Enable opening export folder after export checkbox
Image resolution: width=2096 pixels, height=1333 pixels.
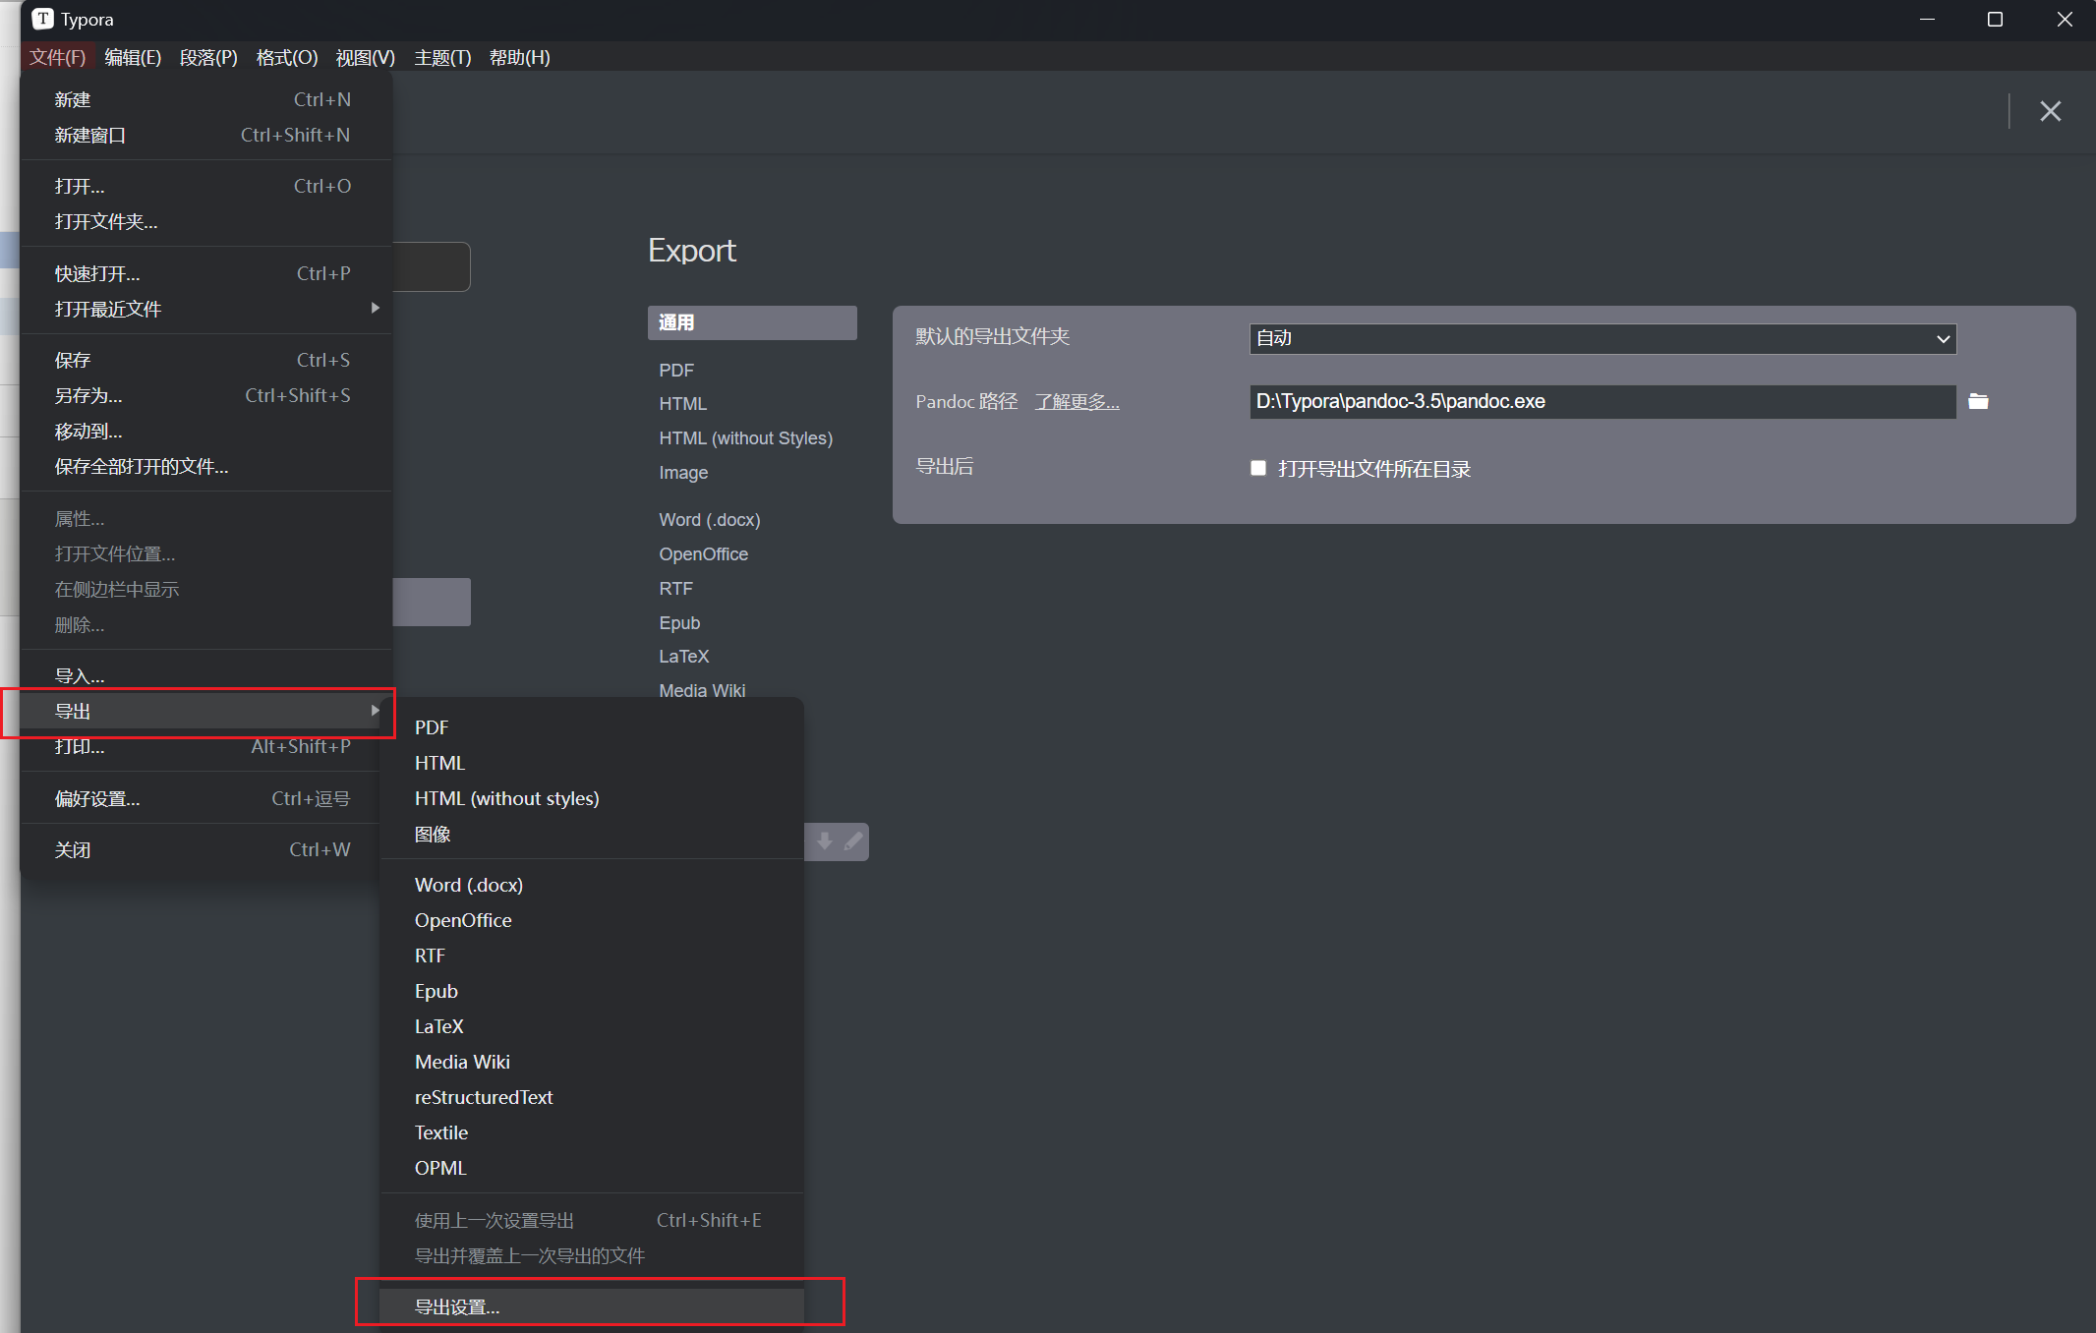coord(1257,468)
